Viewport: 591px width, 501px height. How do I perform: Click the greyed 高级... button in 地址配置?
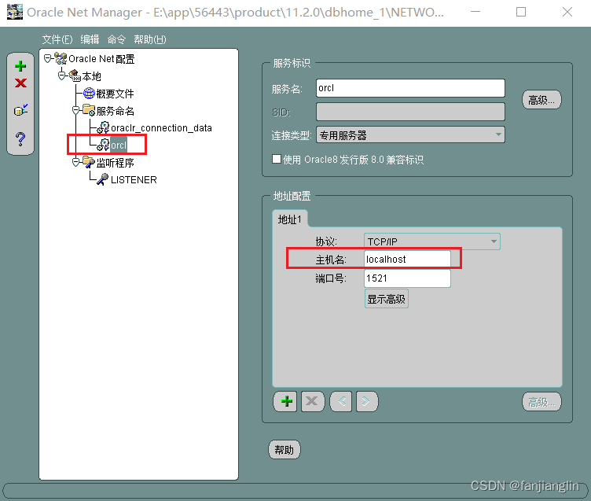[x=541, y=402]
